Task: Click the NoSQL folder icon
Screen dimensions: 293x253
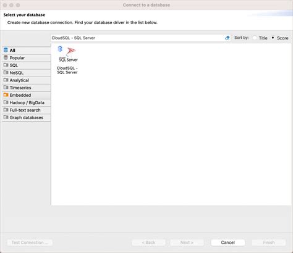Action: [6, 73]
